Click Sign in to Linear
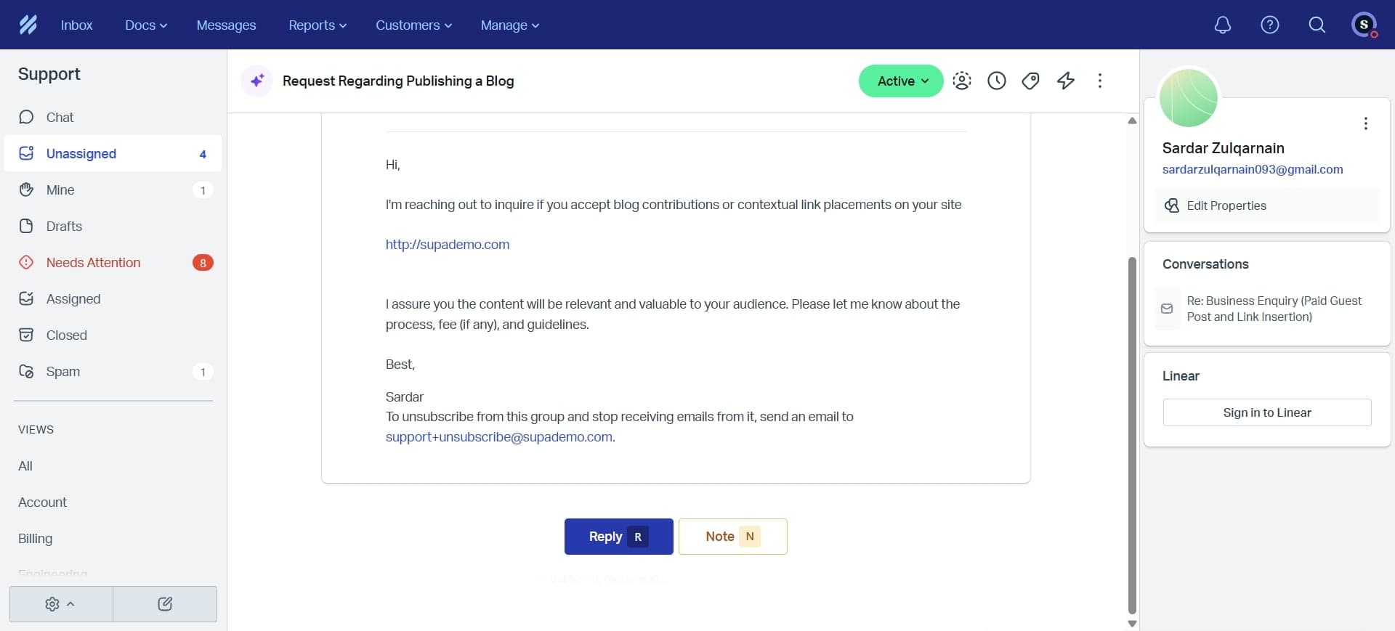1395x631 pixels. 1266,412
